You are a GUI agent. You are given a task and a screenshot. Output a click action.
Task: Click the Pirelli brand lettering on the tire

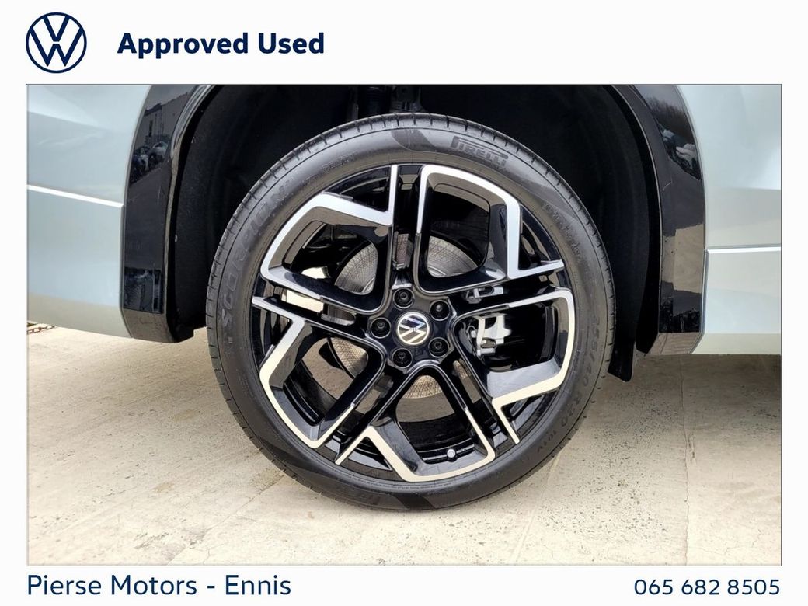tap(479, 152)
